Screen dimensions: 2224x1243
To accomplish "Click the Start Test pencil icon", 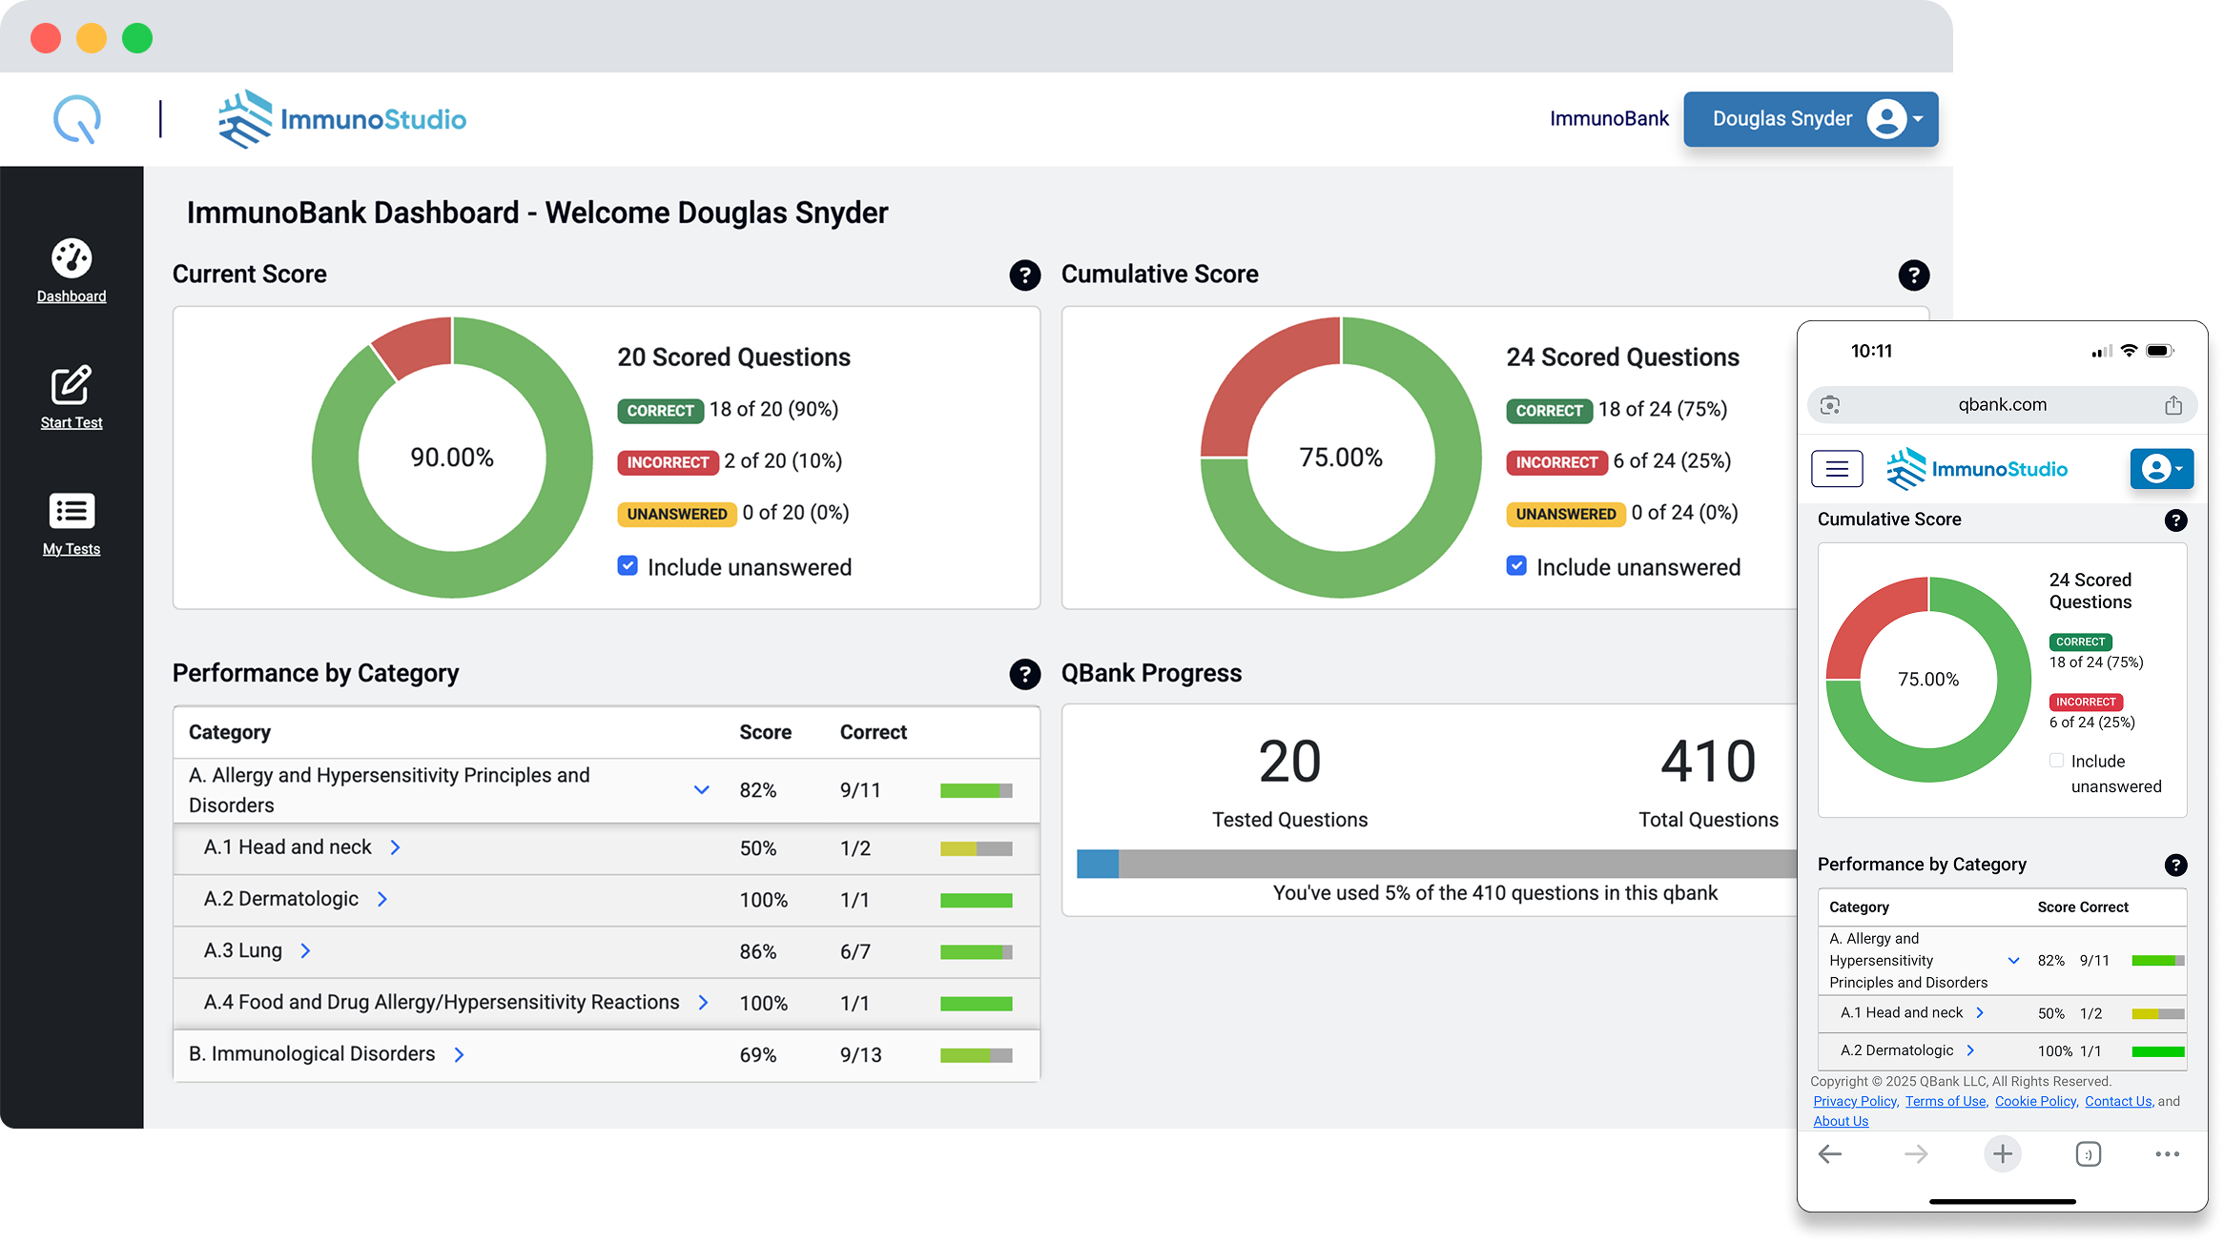I will 72,385.
